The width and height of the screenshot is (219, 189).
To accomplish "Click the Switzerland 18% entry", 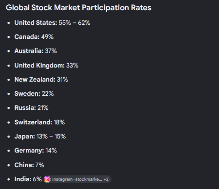I will (39, 122).
